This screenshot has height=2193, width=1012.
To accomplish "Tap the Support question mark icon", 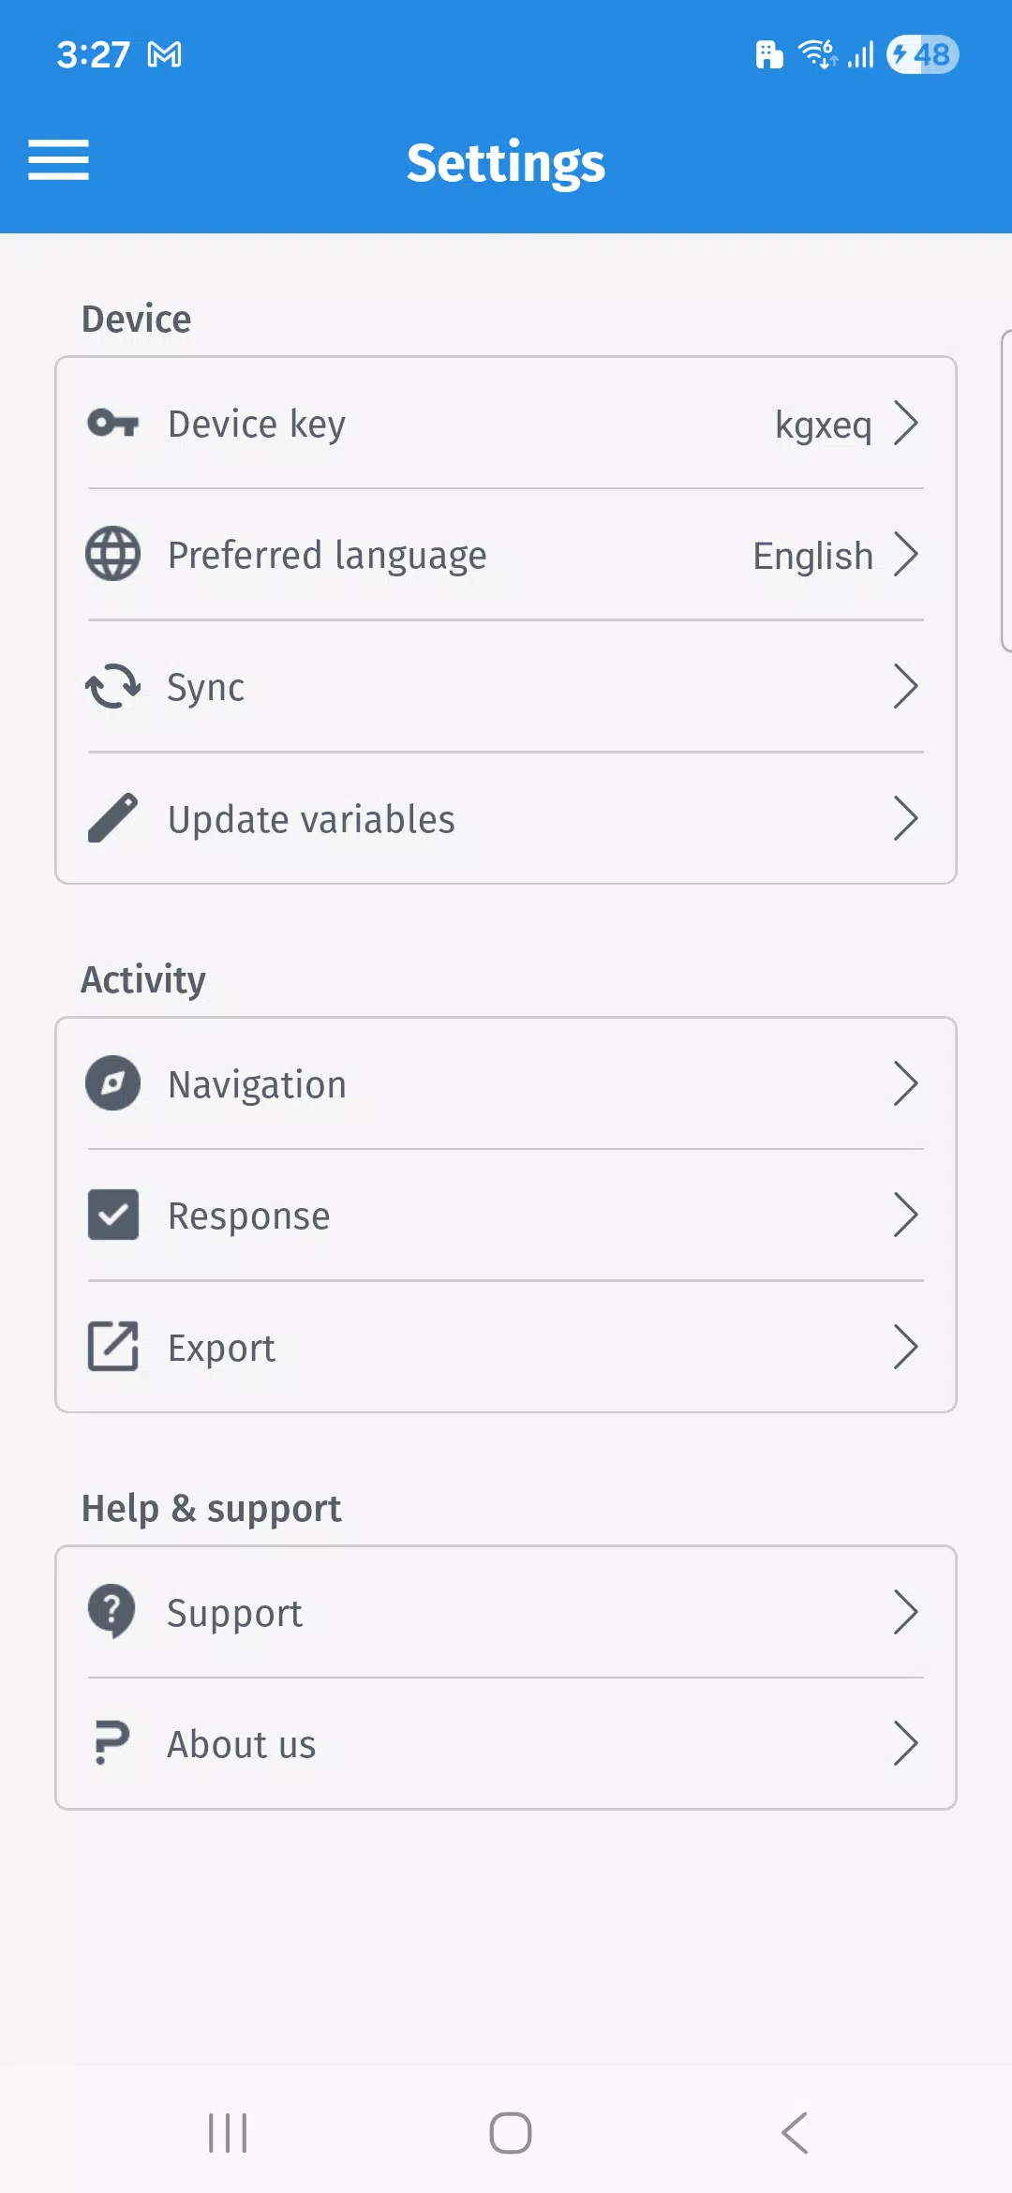I will coord(112,1612).
